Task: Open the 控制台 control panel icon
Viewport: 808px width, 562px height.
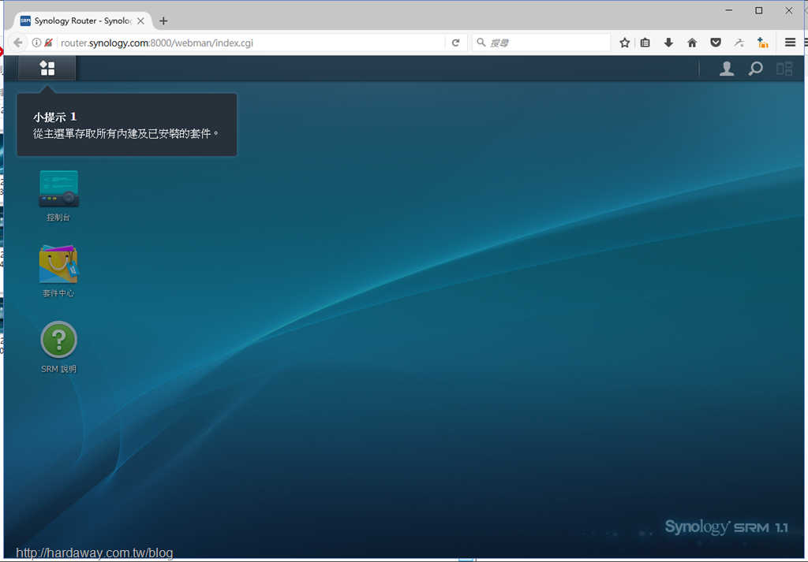Action: 58,195
